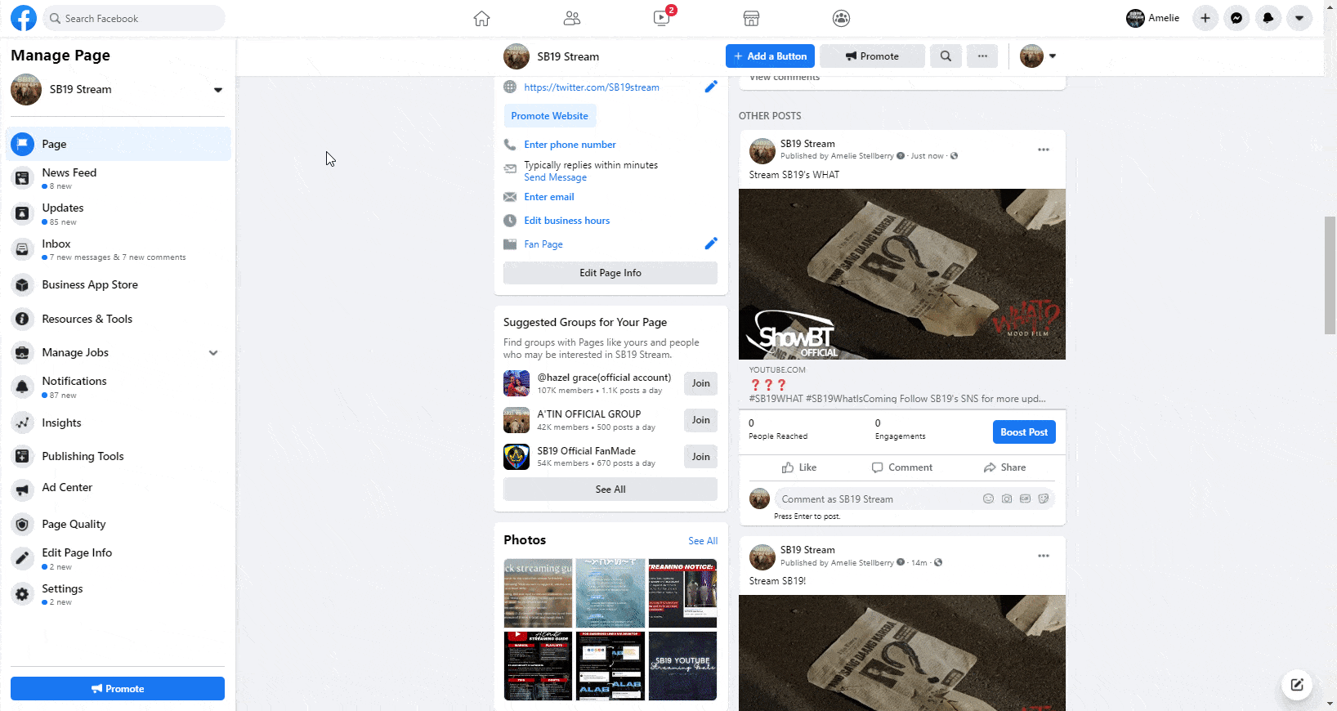The width and height of the screenshot is (1337, 711).
Task: Open Messenger icon in top bar
Action: tap(1236, 18)
